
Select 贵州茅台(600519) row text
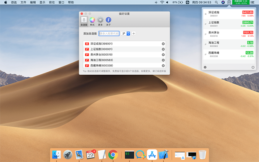(x=101, y=54)
